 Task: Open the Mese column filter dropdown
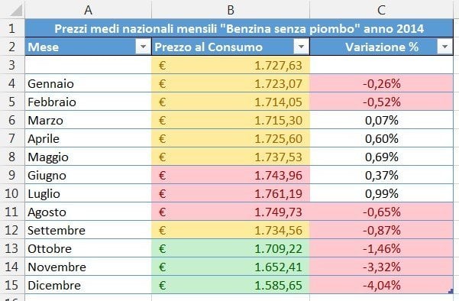[x=143, y=47]
